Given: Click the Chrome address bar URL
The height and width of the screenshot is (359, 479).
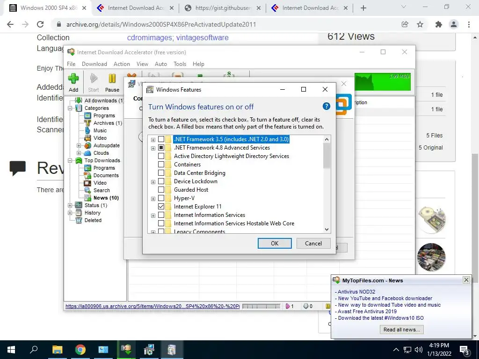Looking at the screenshot, I should tap(161, 24).
